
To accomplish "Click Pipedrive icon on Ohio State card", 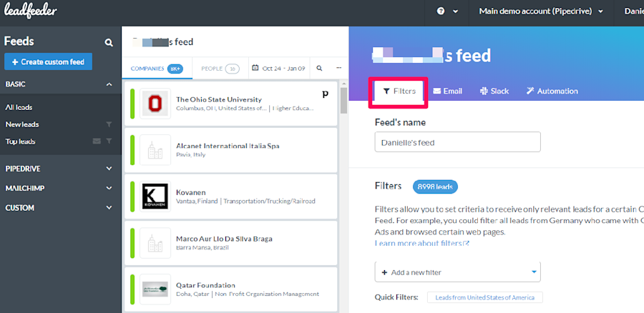I will click(x=326, y=94).
